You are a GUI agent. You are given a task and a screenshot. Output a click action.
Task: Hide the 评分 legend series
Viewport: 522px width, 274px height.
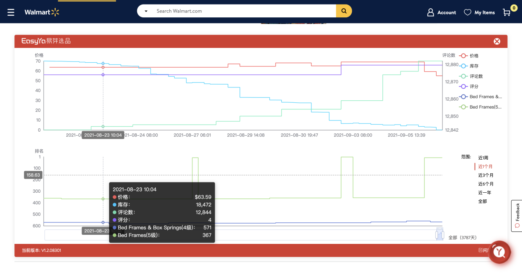coord(469,87)
